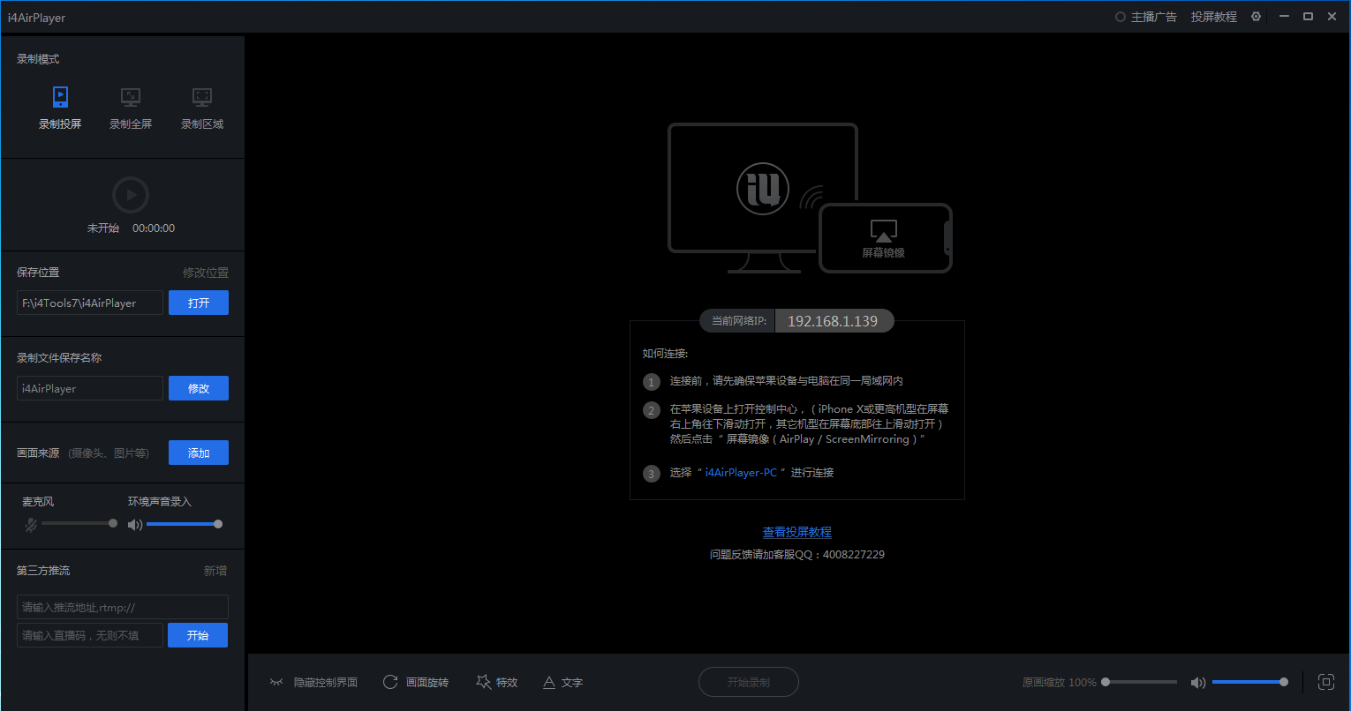1351x711 pixels.
Task: Click 新增 next to 第三方推流
Action: pyautogui.click(x=215, y=571)
